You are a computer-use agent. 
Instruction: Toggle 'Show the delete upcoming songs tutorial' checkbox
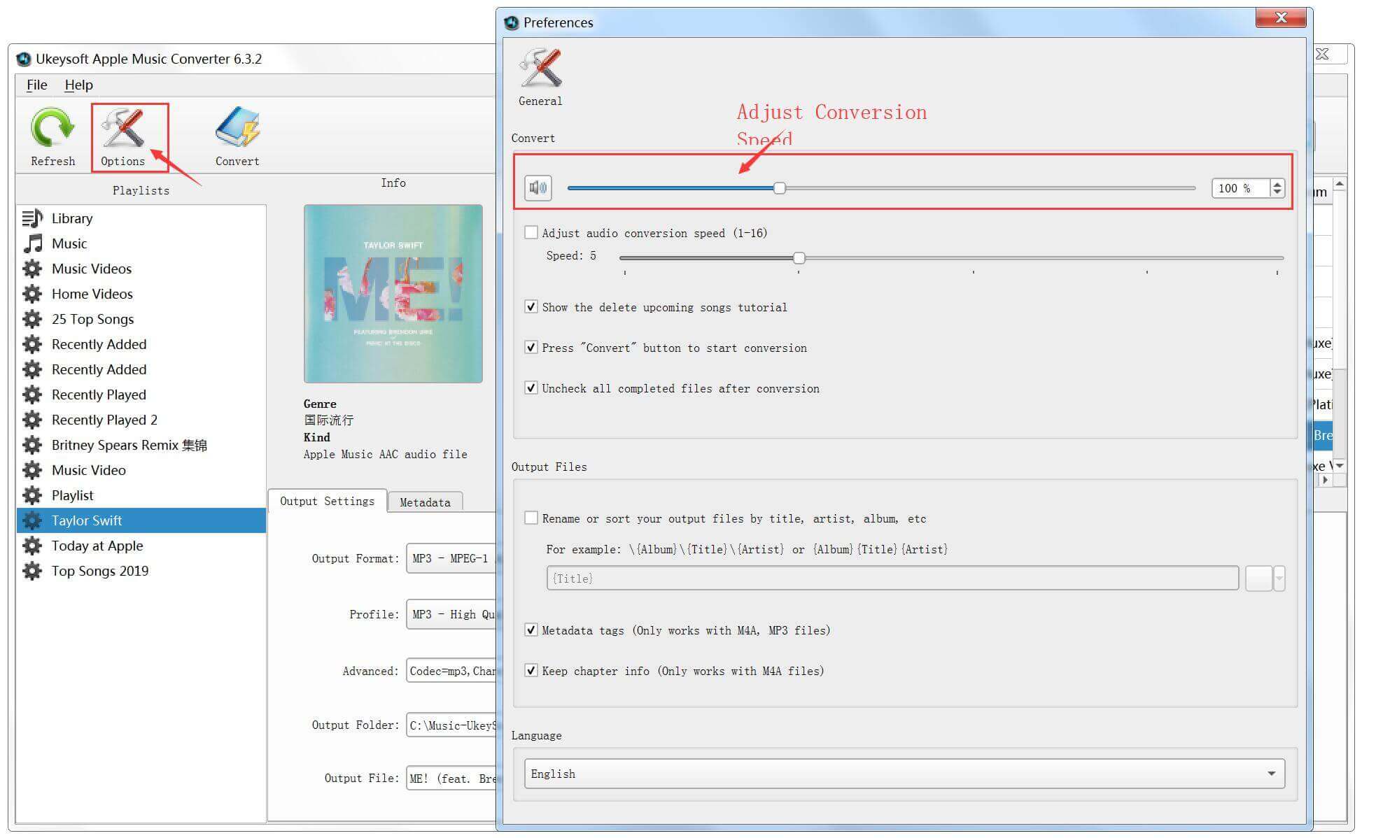[x=532, y=306]
